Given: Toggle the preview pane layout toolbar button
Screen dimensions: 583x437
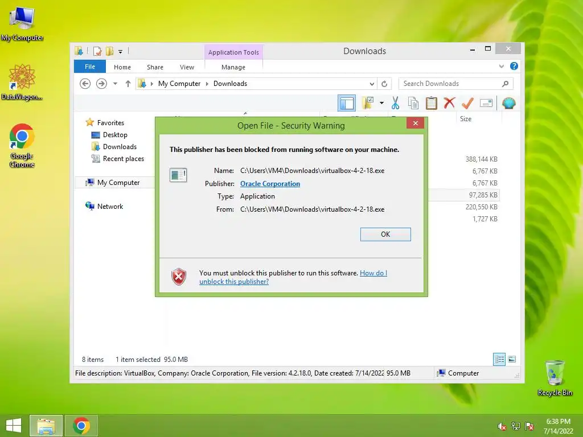Looking at the screenshot, I should coord(347,103).
